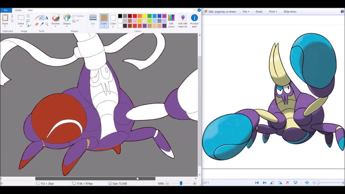The height and width of the screenshot is (194, 345).
Task: Open the Rotate or flip dropdown
Action: click(x=29, y=25)
